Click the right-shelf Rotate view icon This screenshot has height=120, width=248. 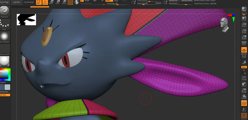(x=244, y=97)
